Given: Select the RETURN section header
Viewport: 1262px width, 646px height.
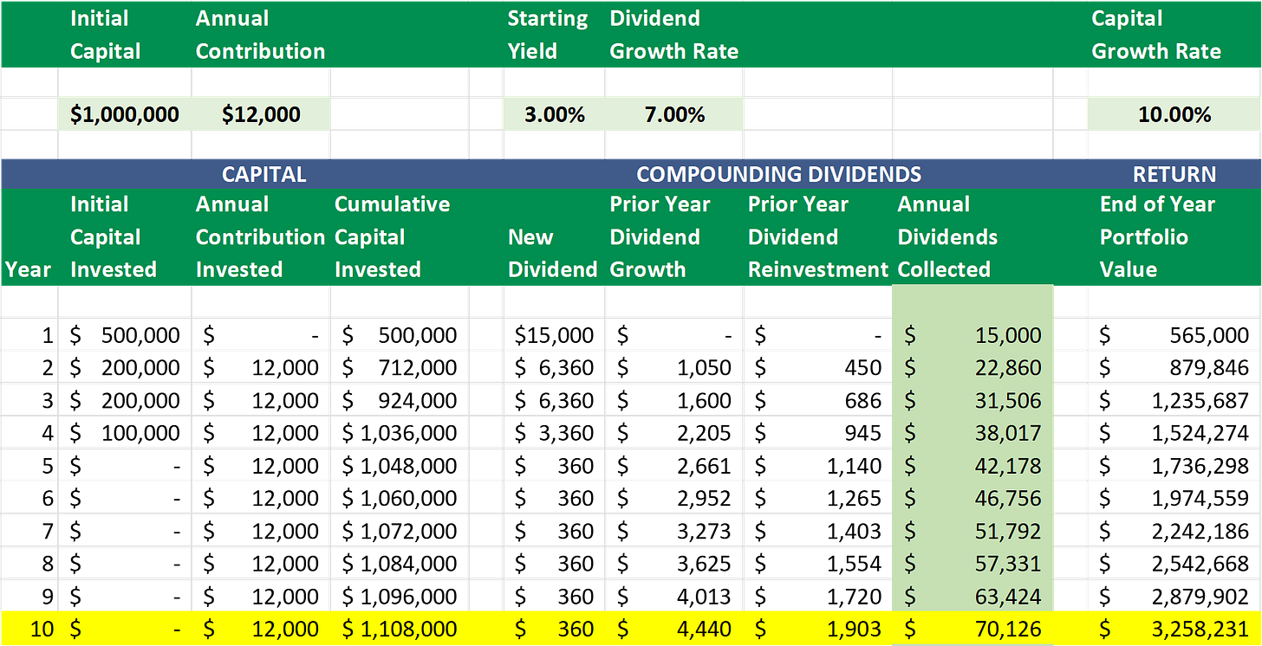Looking at the screenshot, I should [1174, 174].
